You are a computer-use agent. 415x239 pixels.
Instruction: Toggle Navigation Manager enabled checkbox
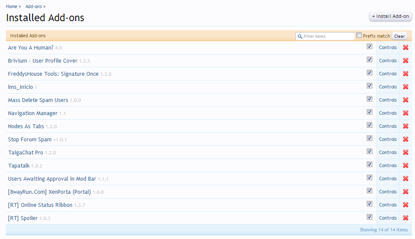click(369, 112)
